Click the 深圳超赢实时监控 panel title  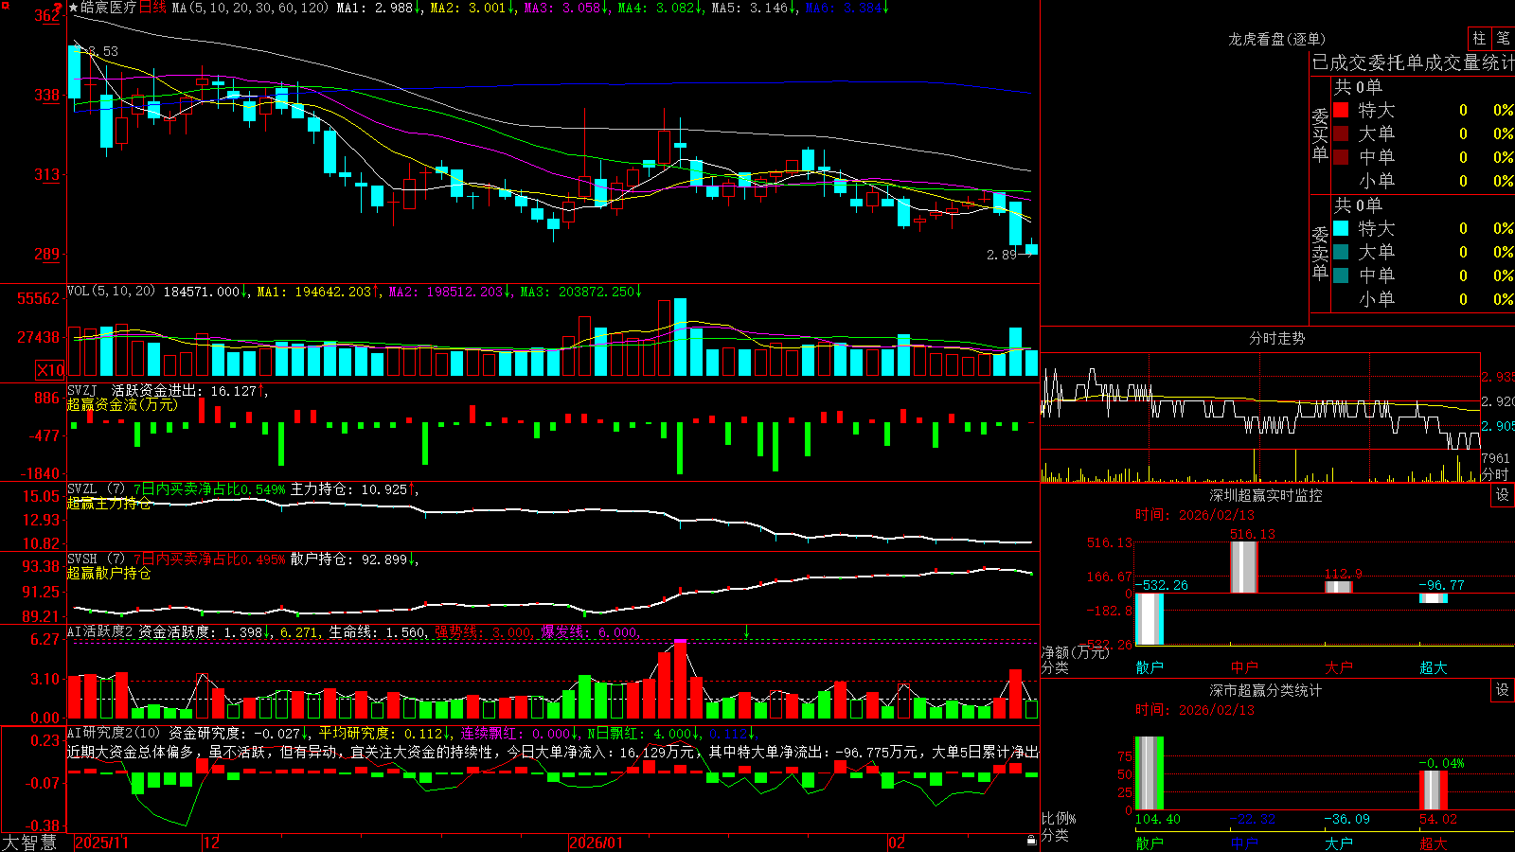pyautogui.click(x=1265, y=495)
